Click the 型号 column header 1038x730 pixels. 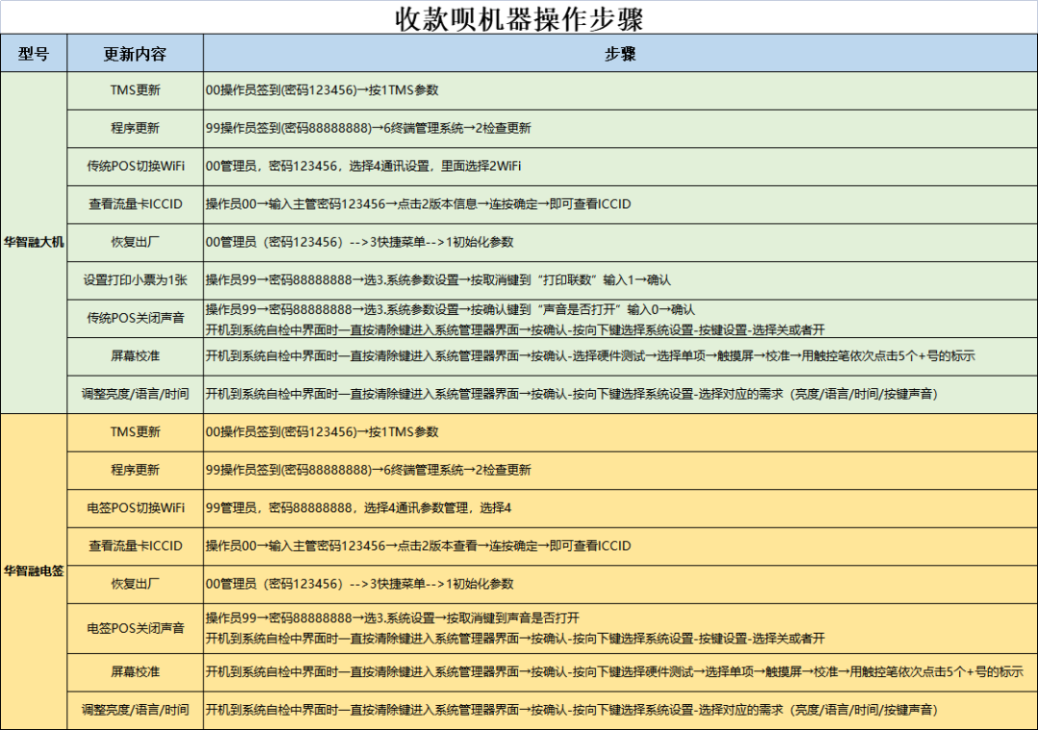click(x=33, y=54)
